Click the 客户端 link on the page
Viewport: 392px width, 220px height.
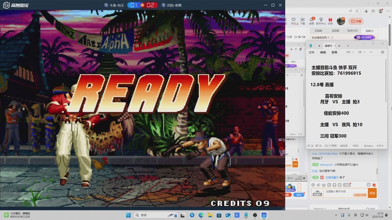pos(300,37)
